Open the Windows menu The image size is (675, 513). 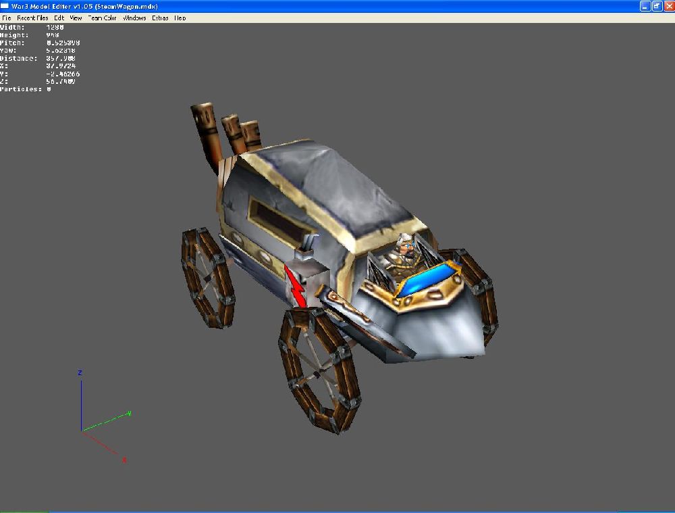tap(134, 18)
